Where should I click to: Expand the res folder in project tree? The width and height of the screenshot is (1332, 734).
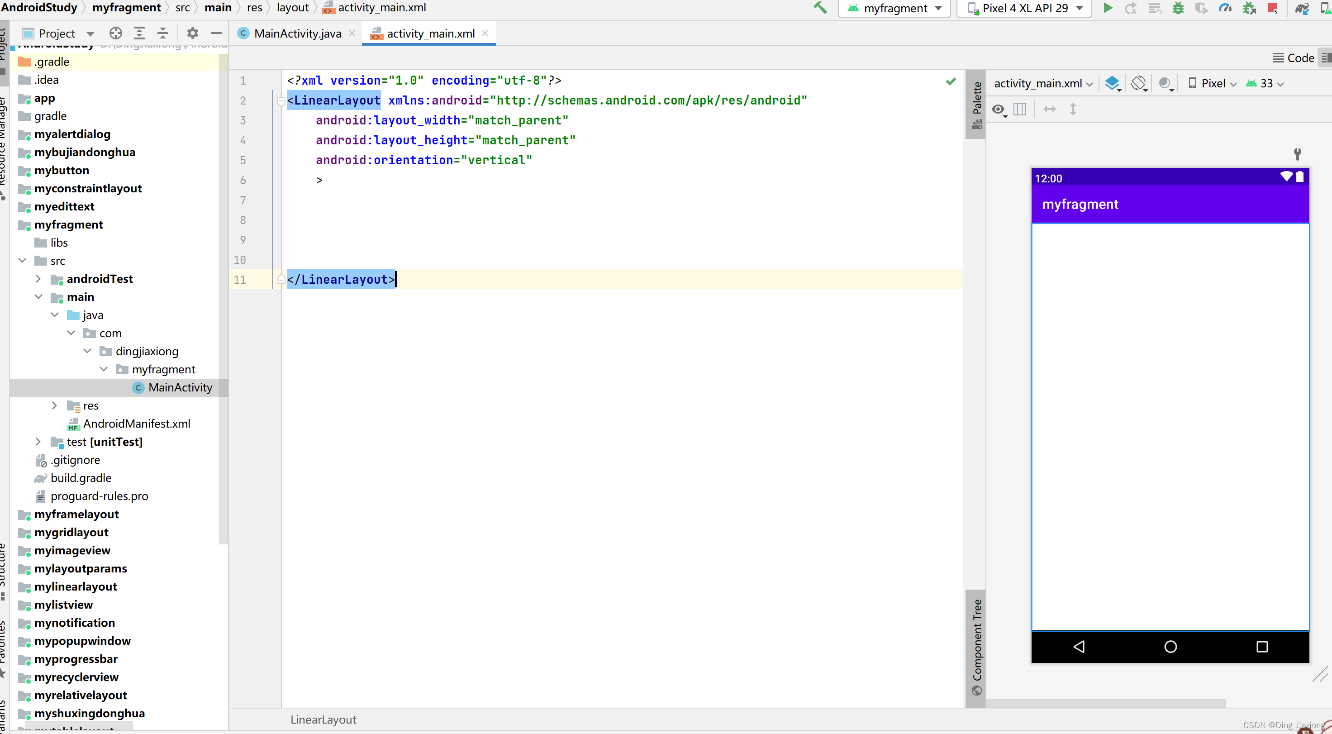54,405
